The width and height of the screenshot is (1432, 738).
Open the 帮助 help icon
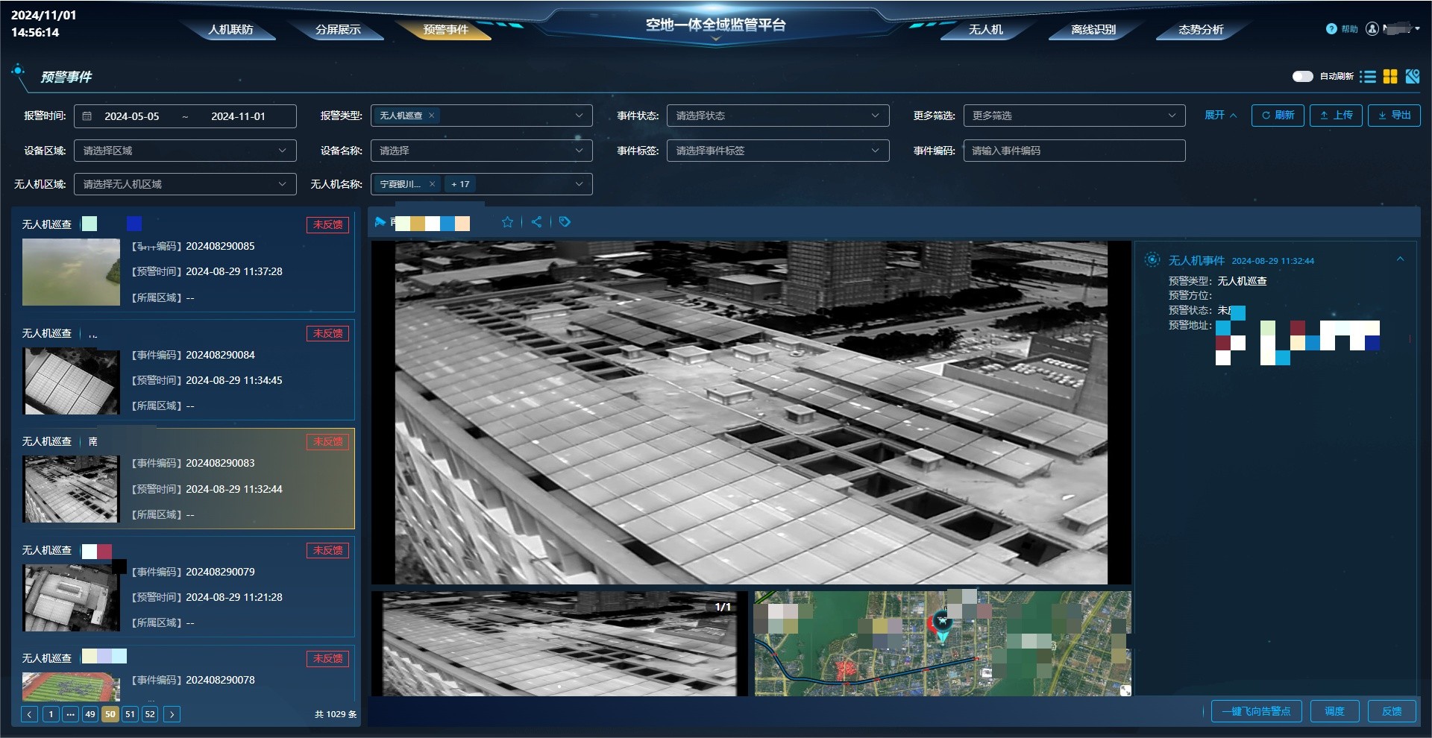pos(1331,29)
